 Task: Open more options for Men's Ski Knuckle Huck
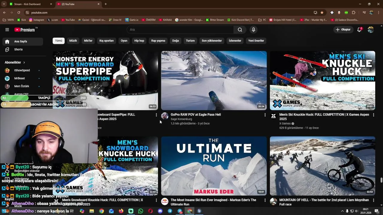(373, 115)
